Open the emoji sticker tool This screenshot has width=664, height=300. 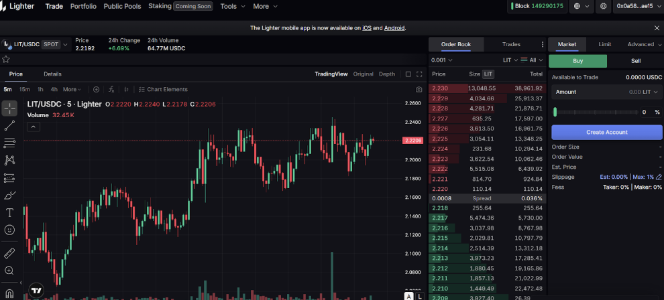pos(9,230)
